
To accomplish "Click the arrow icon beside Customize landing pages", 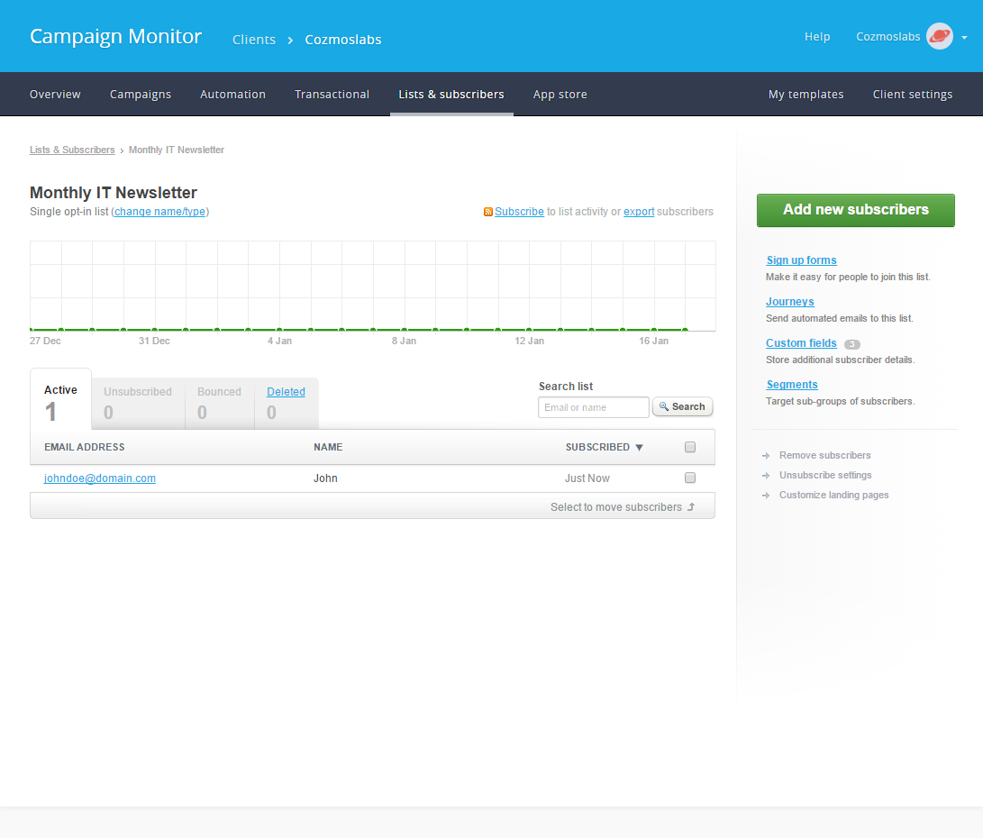I will click(x=766, y=496).
